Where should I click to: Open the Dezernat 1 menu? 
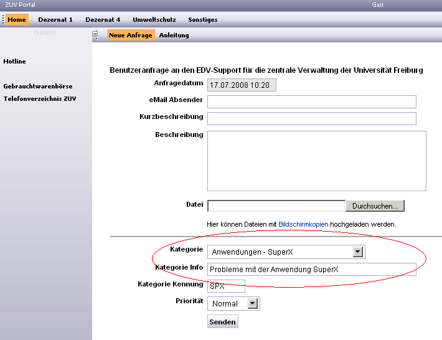(x=55, y=20)
